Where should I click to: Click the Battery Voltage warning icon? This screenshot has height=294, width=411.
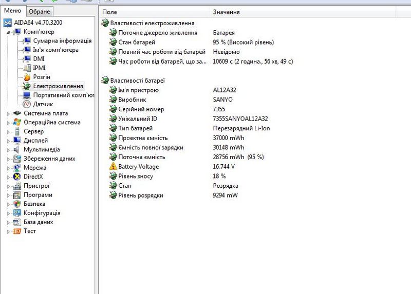[x=113, y=167]
